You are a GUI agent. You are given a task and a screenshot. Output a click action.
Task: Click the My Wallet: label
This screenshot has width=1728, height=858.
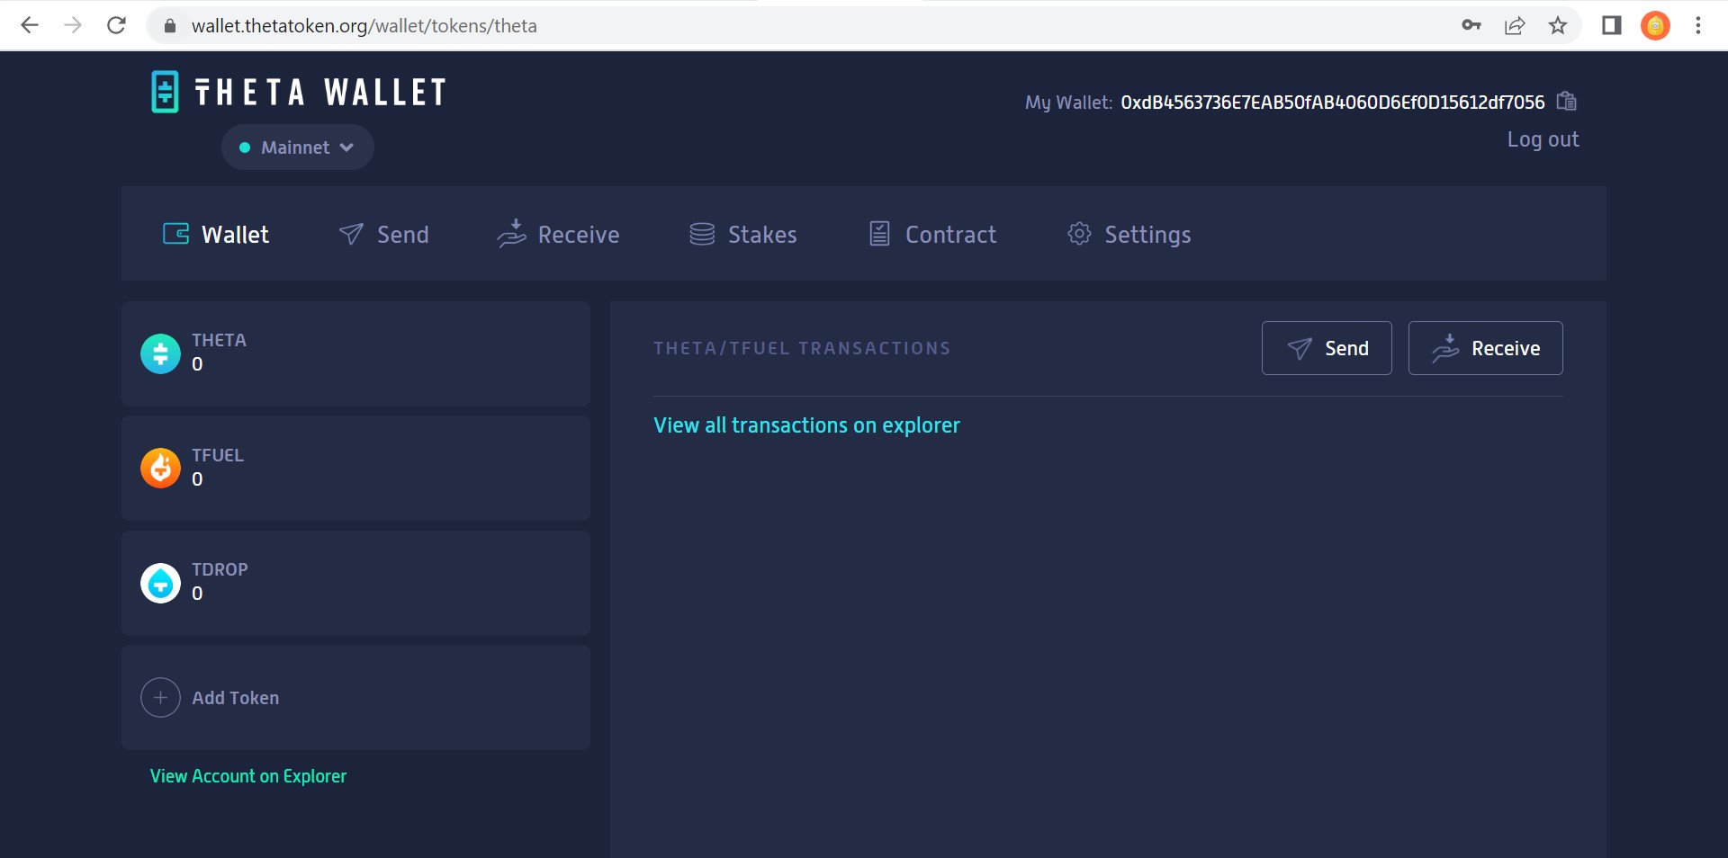pyautogui.click(x=1069, y=103)
